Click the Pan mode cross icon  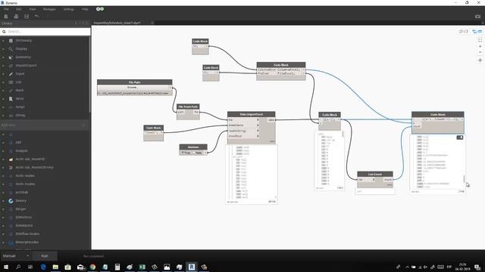pyautogui.click(x=480, y=60)
